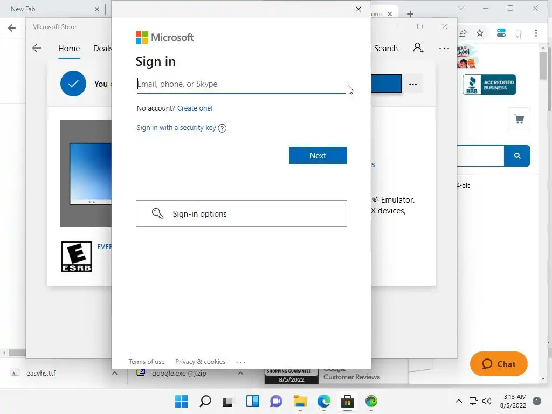The image size is (552, 414).
Task: Click the ESRB Everyone rating badge
Action: click(77, 257)
